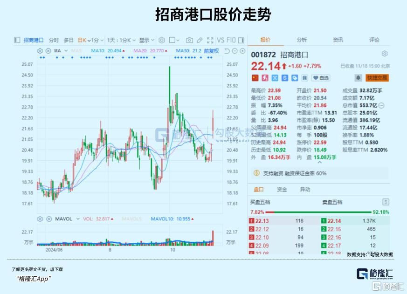Toggle the left sidebar panel icon
407x294 pixels.
click(x=17, y=40)
